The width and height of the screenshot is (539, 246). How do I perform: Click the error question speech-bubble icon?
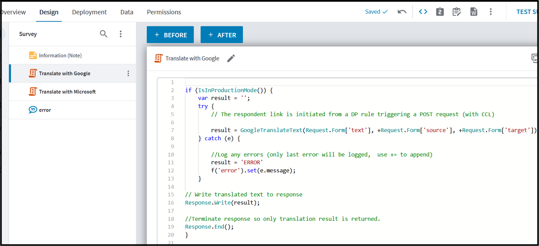click(x=33, y=110)
